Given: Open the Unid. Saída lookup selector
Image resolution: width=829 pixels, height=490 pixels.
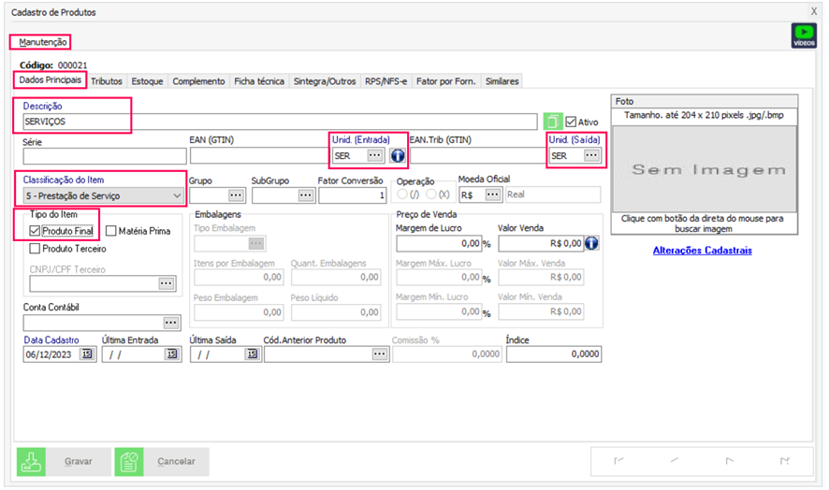Looking at the screenshot, I should [x=590, y=155].
